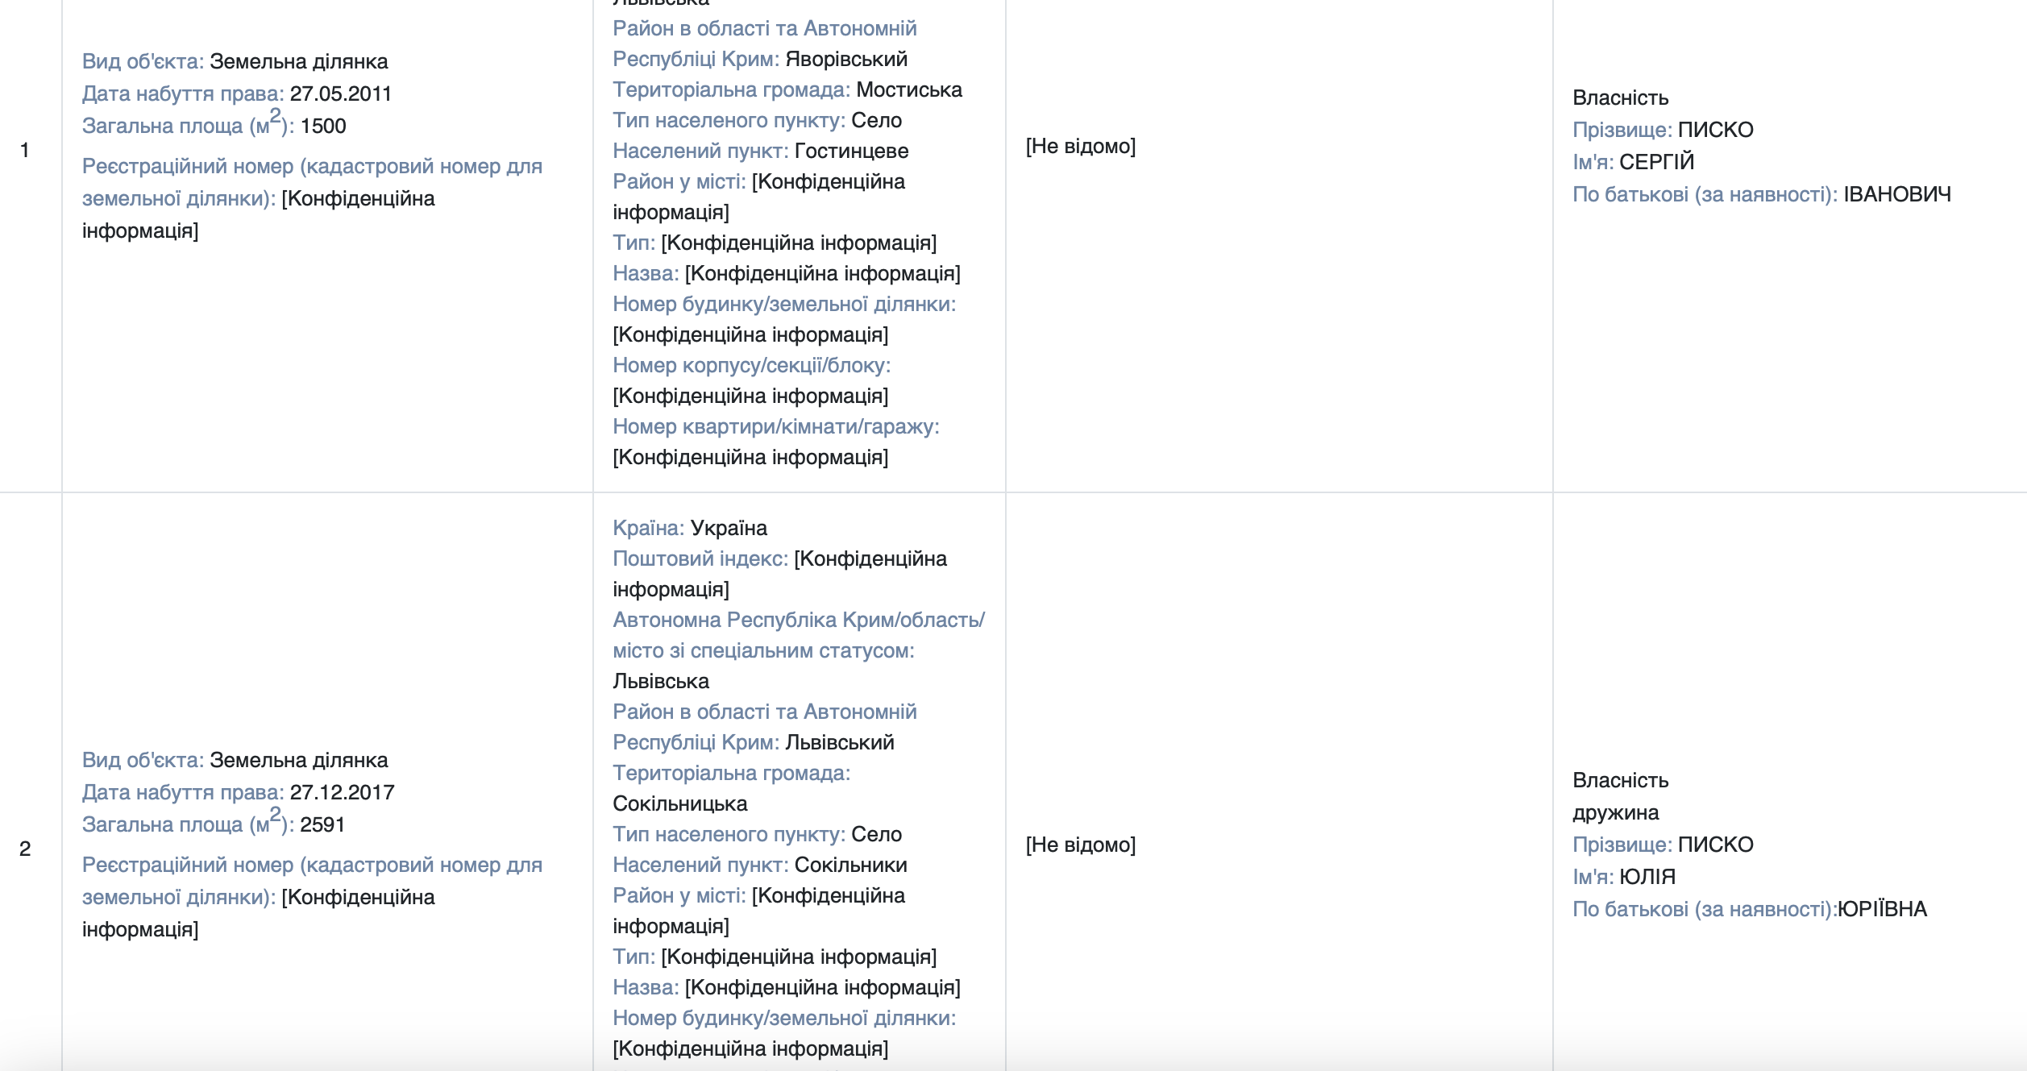Click the Номер корпусу/секції/блоку label

click(751, 366)
